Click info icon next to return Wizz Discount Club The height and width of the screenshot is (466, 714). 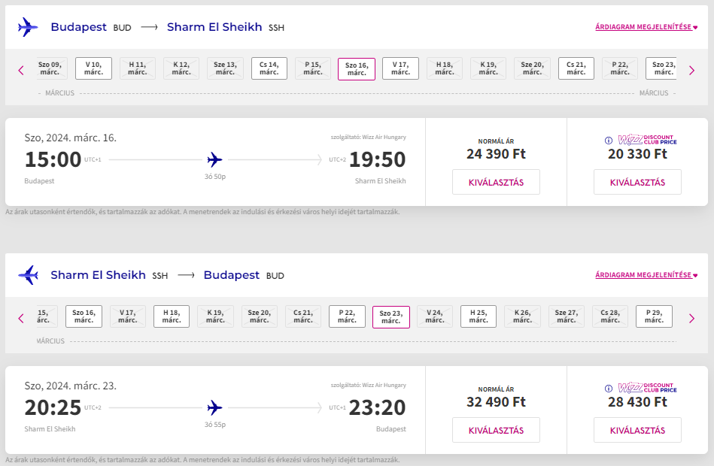[609, 389]
